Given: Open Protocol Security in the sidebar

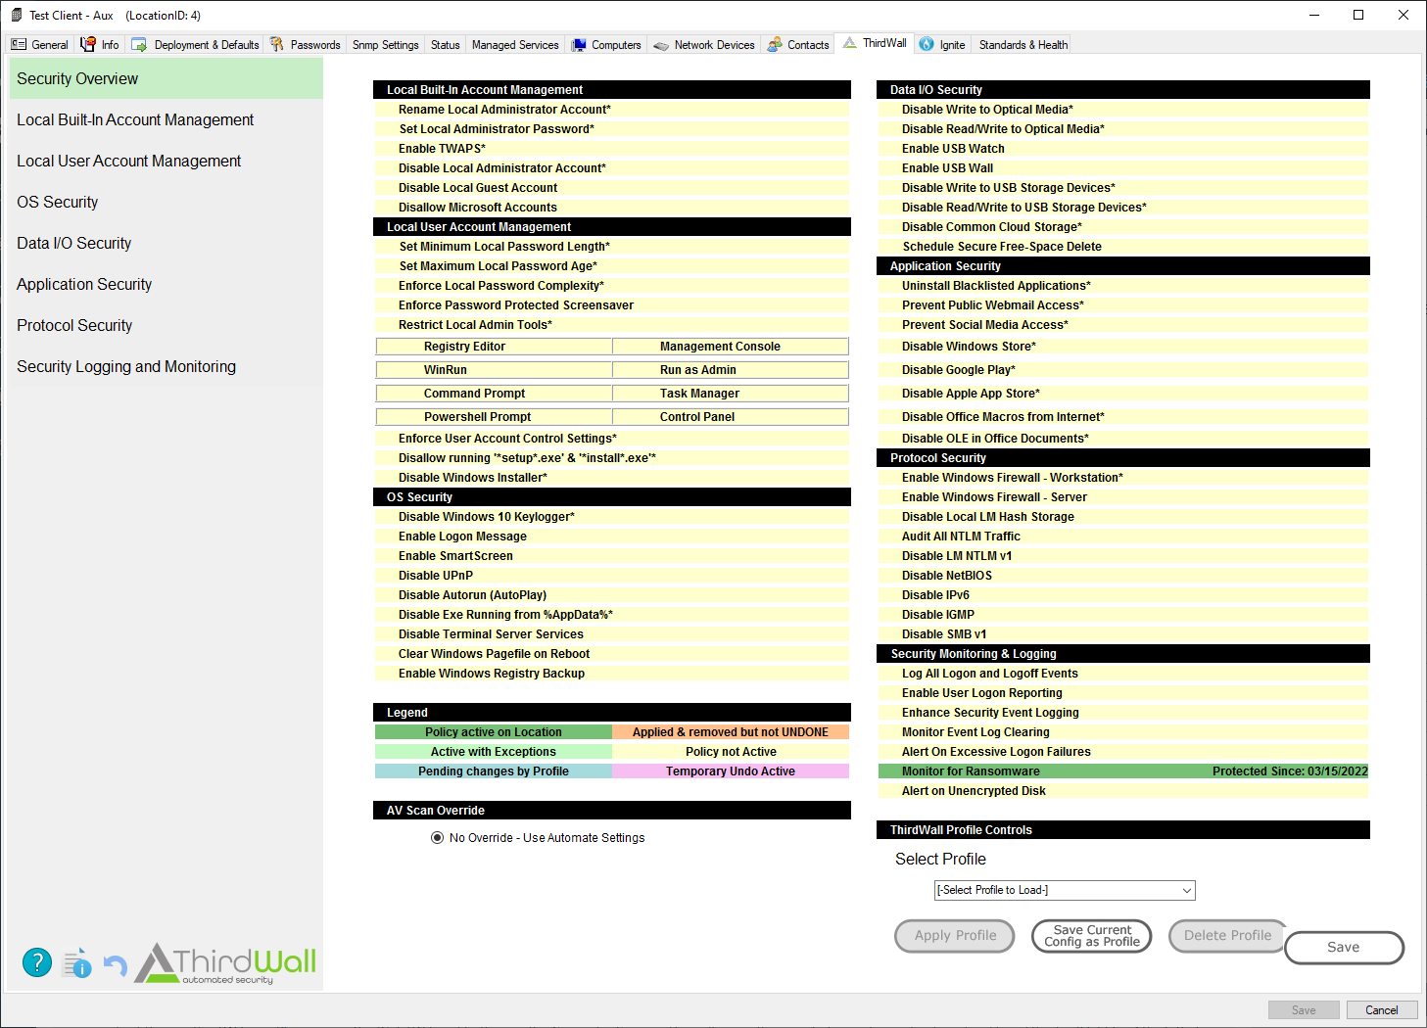Looking at the screenshot, I should click(x=166, y=325).
